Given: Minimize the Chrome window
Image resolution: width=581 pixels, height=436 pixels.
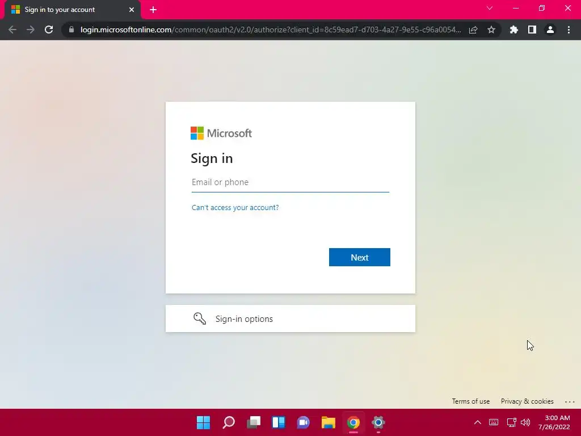Looking at the screenshot, I should tap(515, 8).
